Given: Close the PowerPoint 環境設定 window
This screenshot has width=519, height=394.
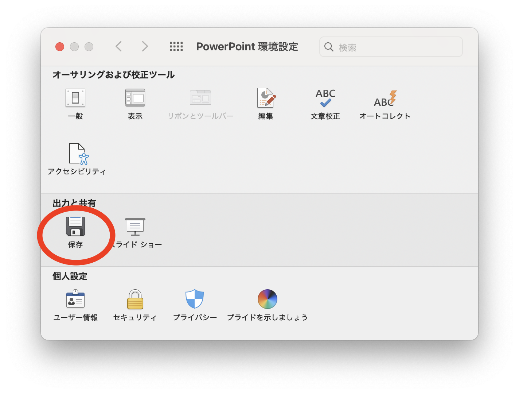Looking at the screenshot, I should tap(60, 47).
